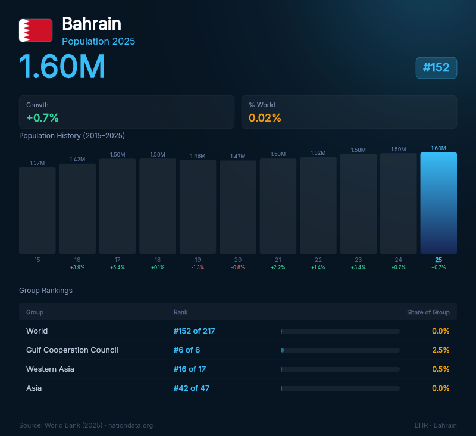476x436 pixels.
Task: Click the +0.1% change under year 18
Action: tap(158, 267)
